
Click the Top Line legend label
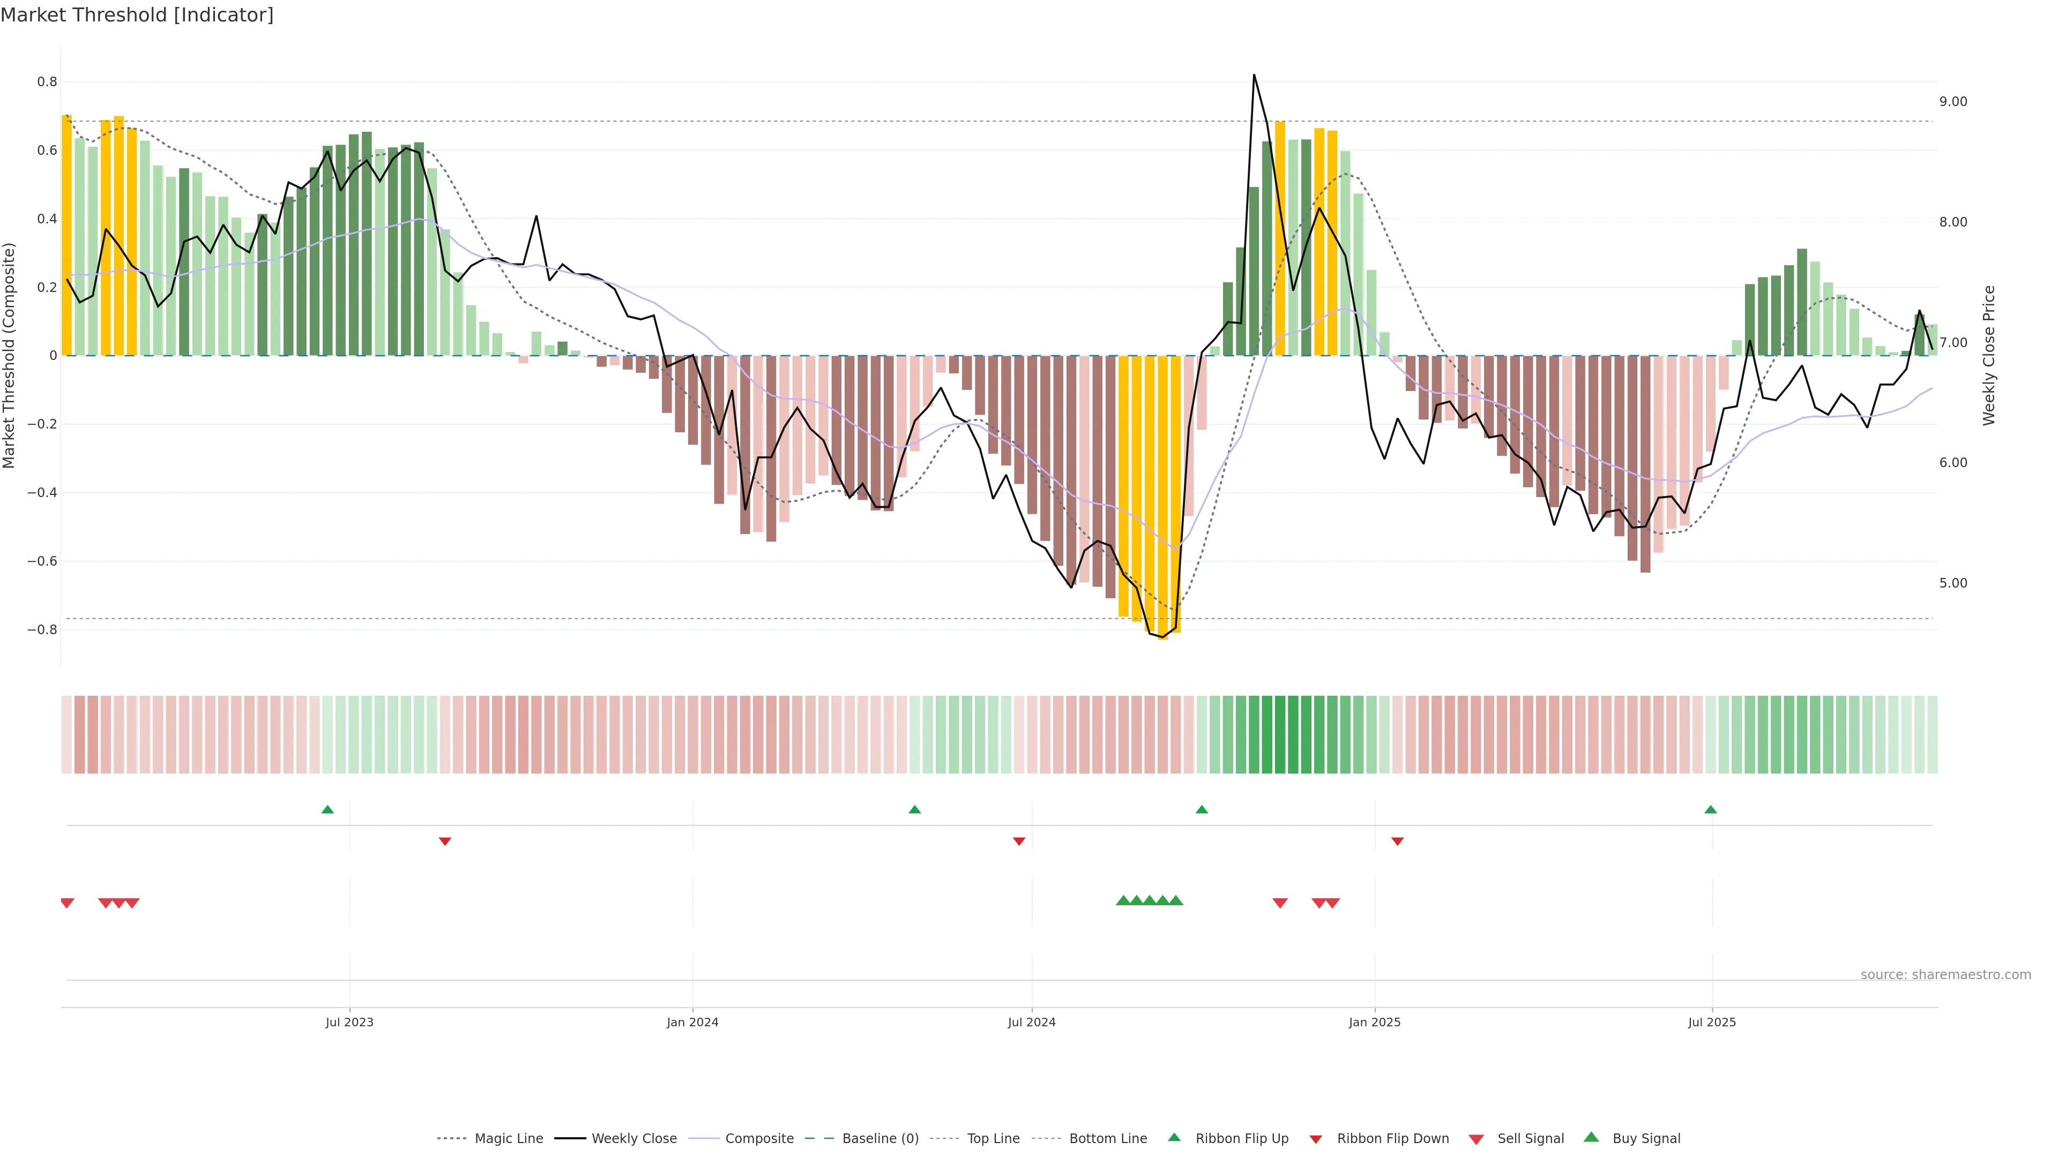pos(993,1139)
